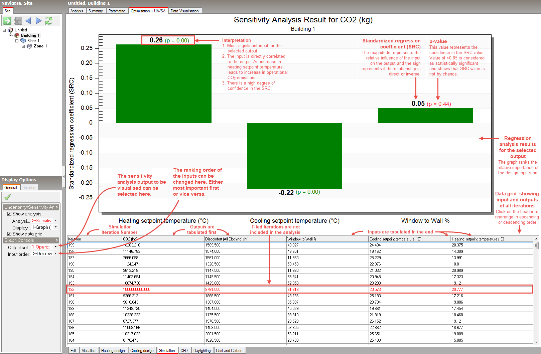Click the green refresh navigator icon
The height and width of the screenshot is (354, 541).
tap(49, 21)
